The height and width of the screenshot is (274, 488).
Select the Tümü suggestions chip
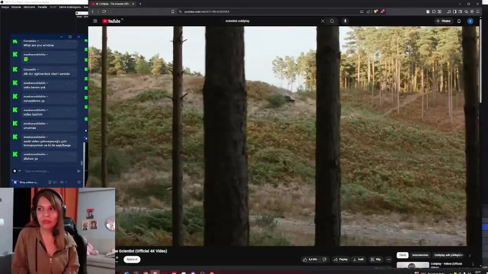(403, 255)
